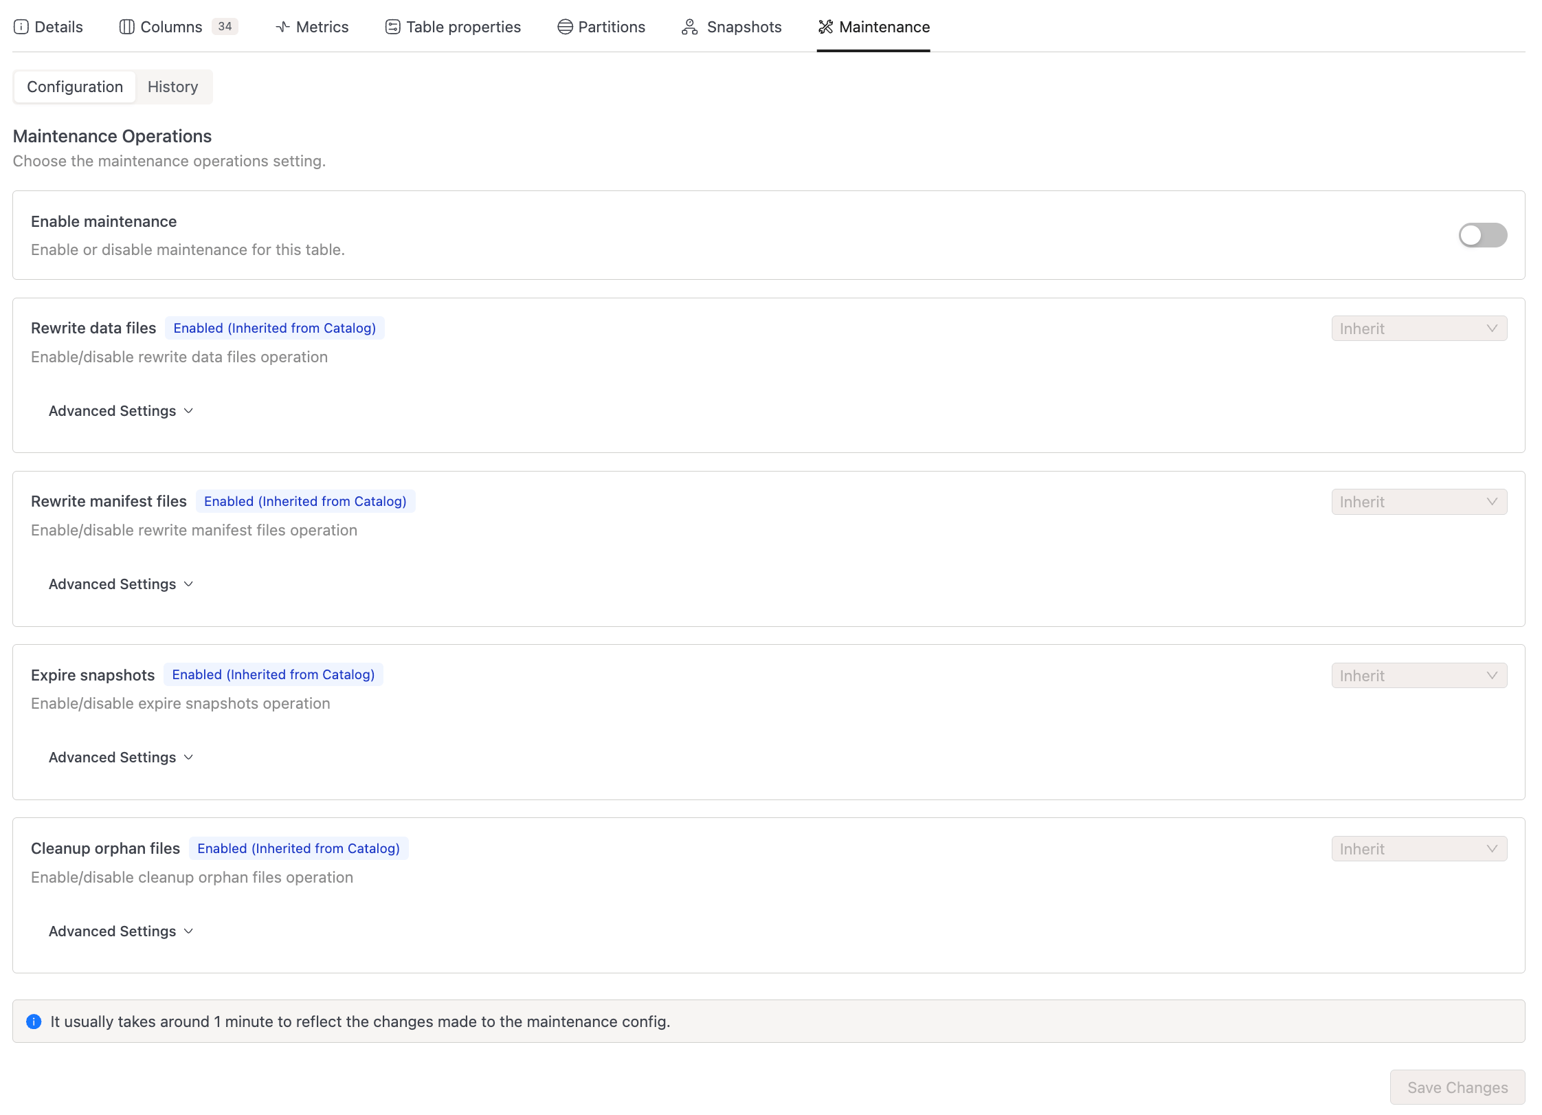
Task: Switch to the History sub-tab
Action: coord(172,87)
